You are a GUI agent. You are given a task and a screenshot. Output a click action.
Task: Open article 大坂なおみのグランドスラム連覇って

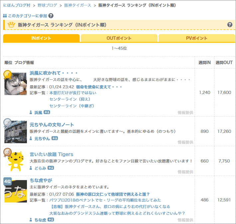pos(117,213)
